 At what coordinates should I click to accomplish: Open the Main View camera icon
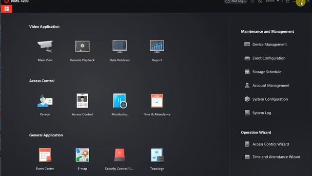45,47
